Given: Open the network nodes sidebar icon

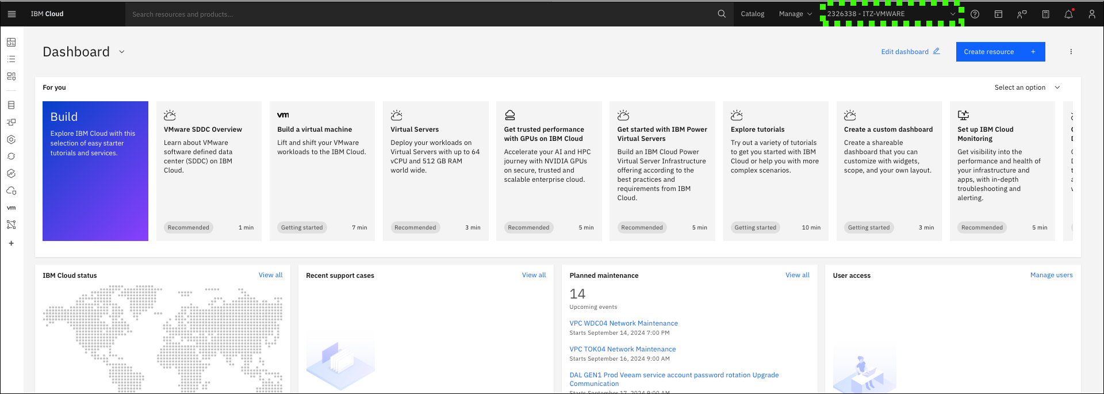Looking at the screenshot, I should 11,225.
